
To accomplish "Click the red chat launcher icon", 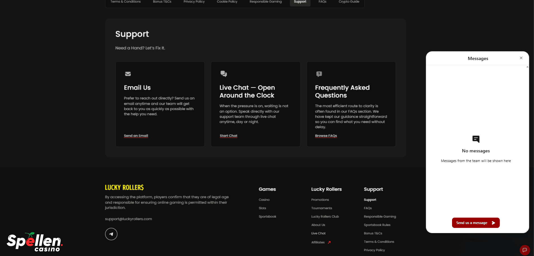I will pos(525,250).
